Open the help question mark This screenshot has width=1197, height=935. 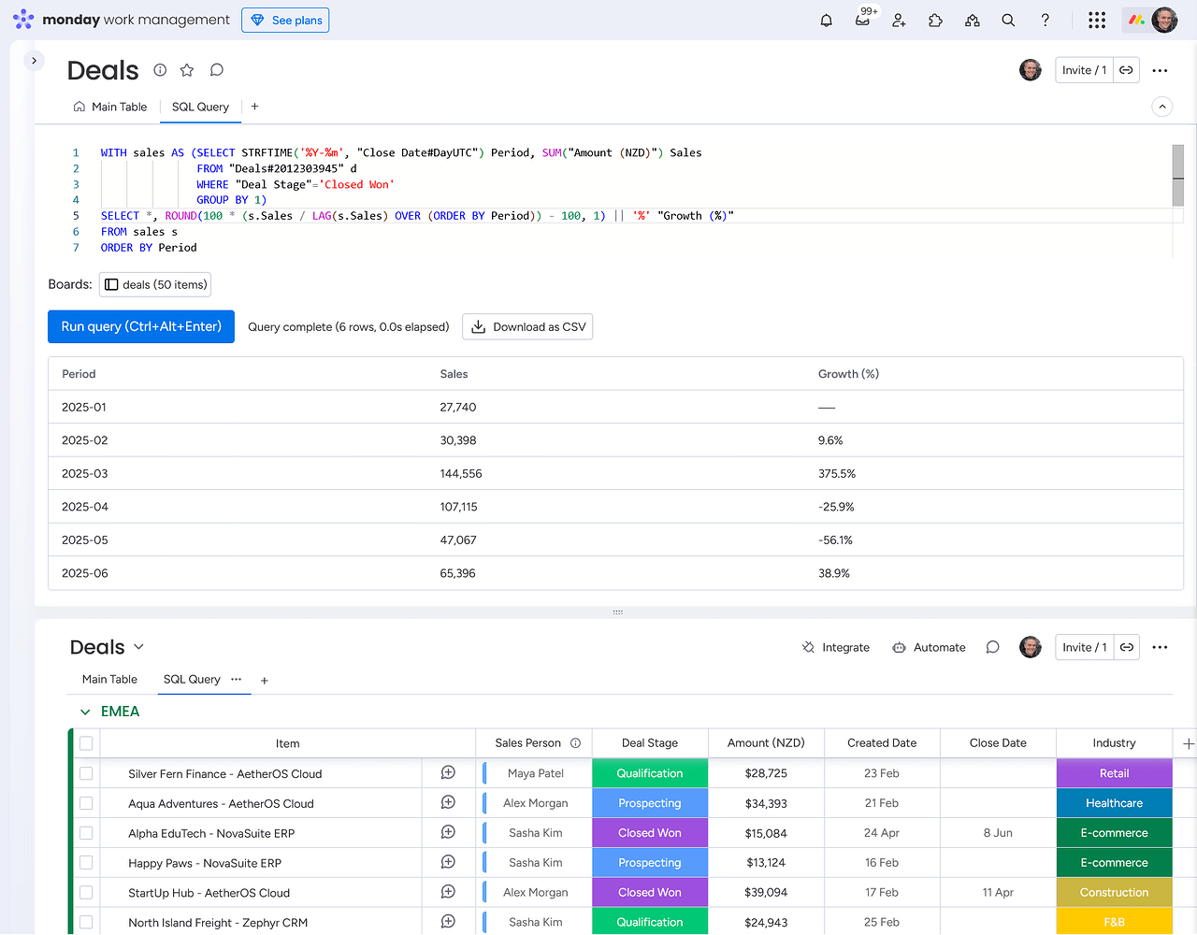pyautogui.click(x=1045, y=20)
